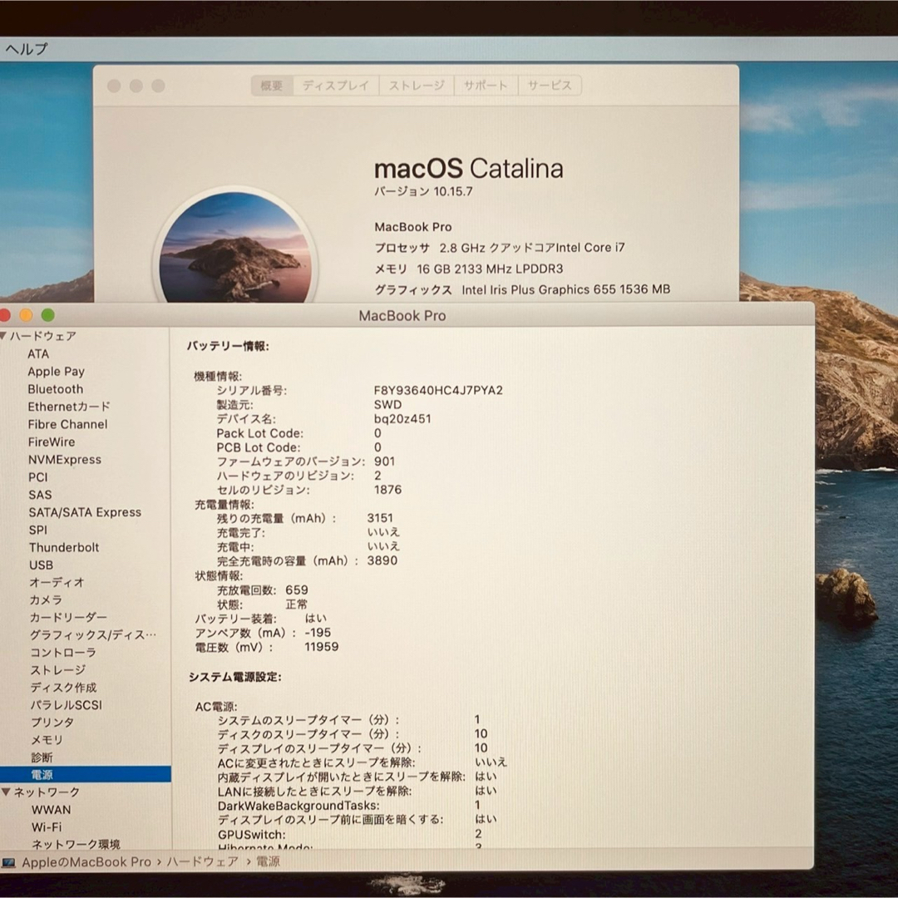Image resolution: width=898 pixels, height=898 pixels.
Task: Select SAS in the sidebar
Action: point(40,495)
